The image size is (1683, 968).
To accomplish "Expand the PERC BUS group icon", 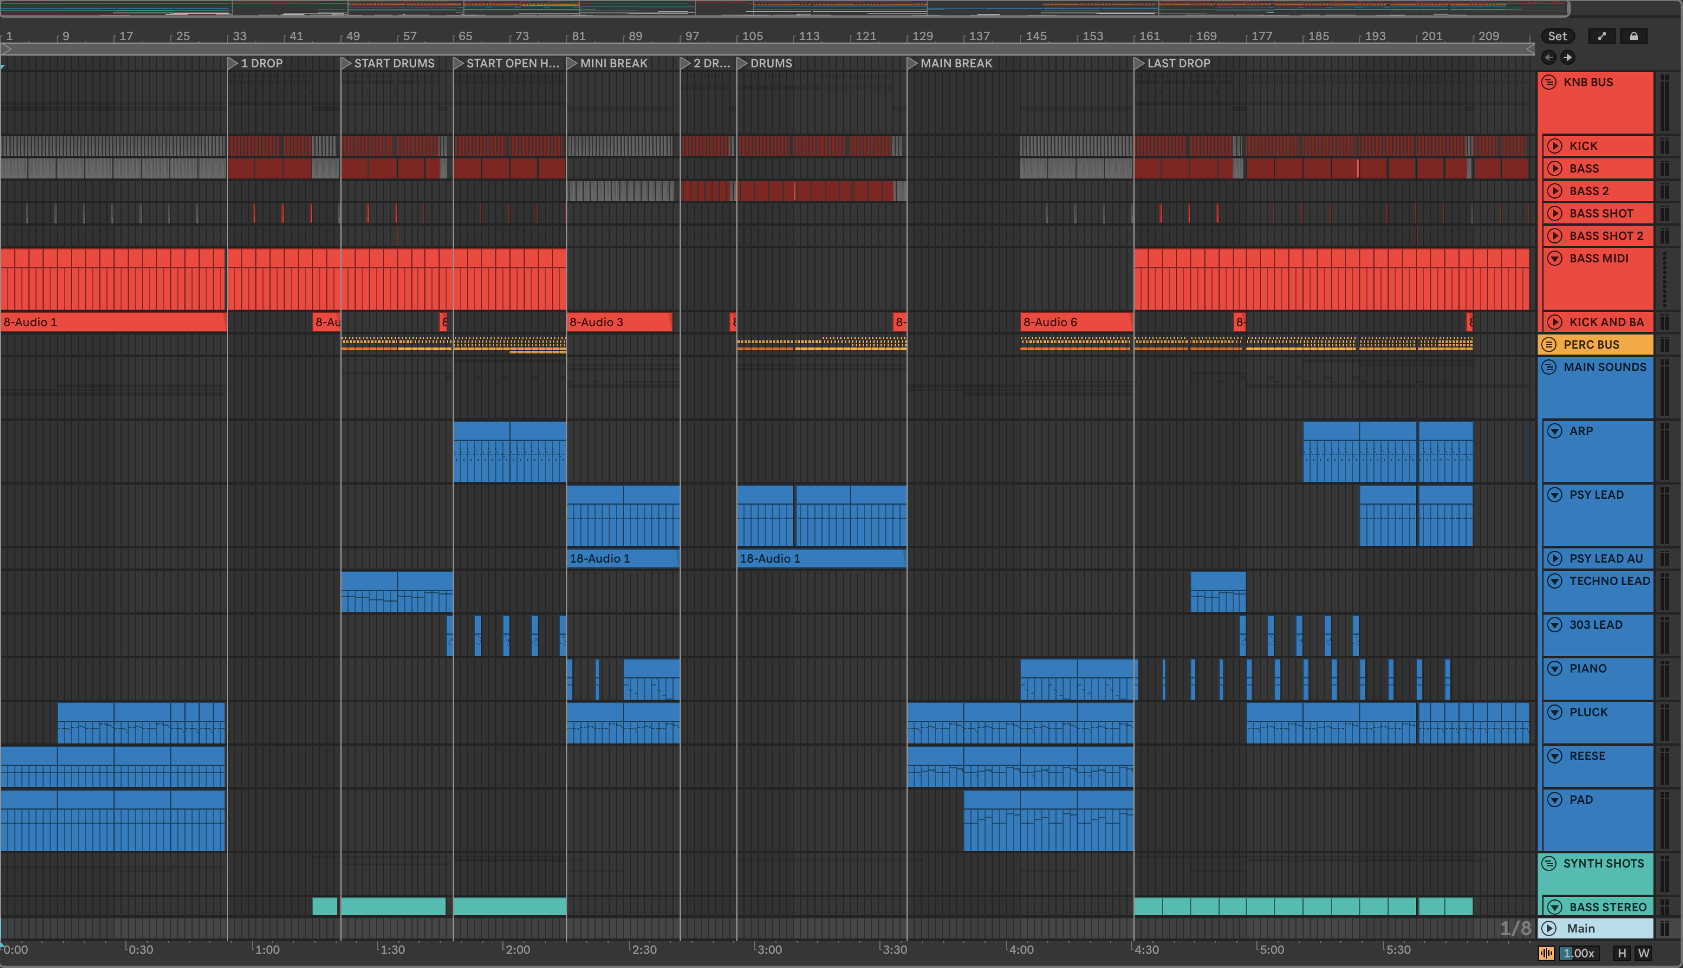I will [x=1549, y=345].
